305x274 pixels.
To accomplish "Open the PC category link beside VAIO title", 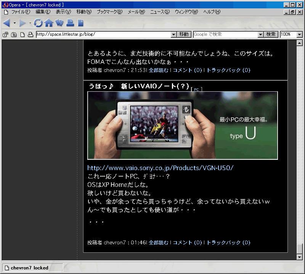I will tap(196, 89).
